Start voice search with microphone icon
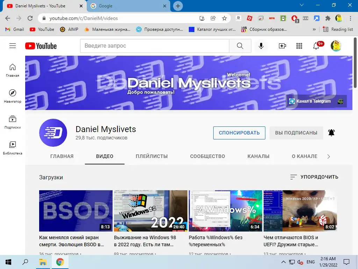358x269 pixels. [261, 46]
